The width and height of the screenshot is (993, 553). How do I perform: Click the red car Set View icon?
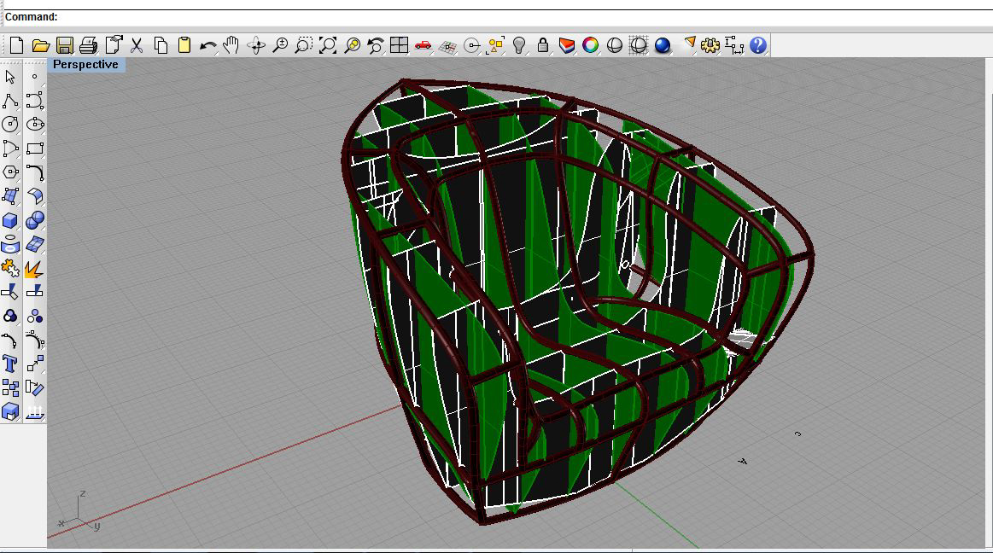423,45
